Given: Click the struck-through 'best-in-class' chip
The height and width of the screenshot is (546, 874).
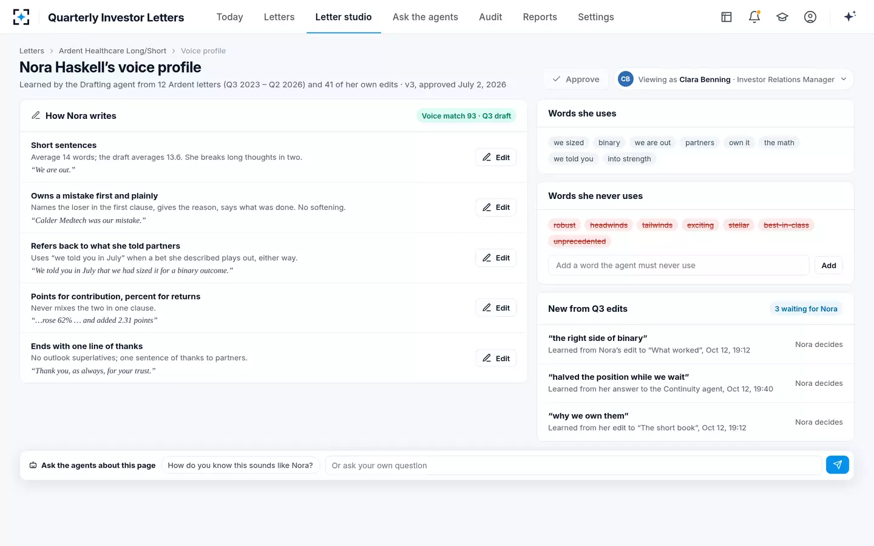Looking at the screenshot, I should [x=786, y=225].
